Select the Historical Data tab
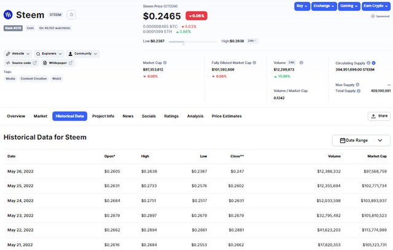Screen dimensions: 393x250 click(x=69, y=116)
